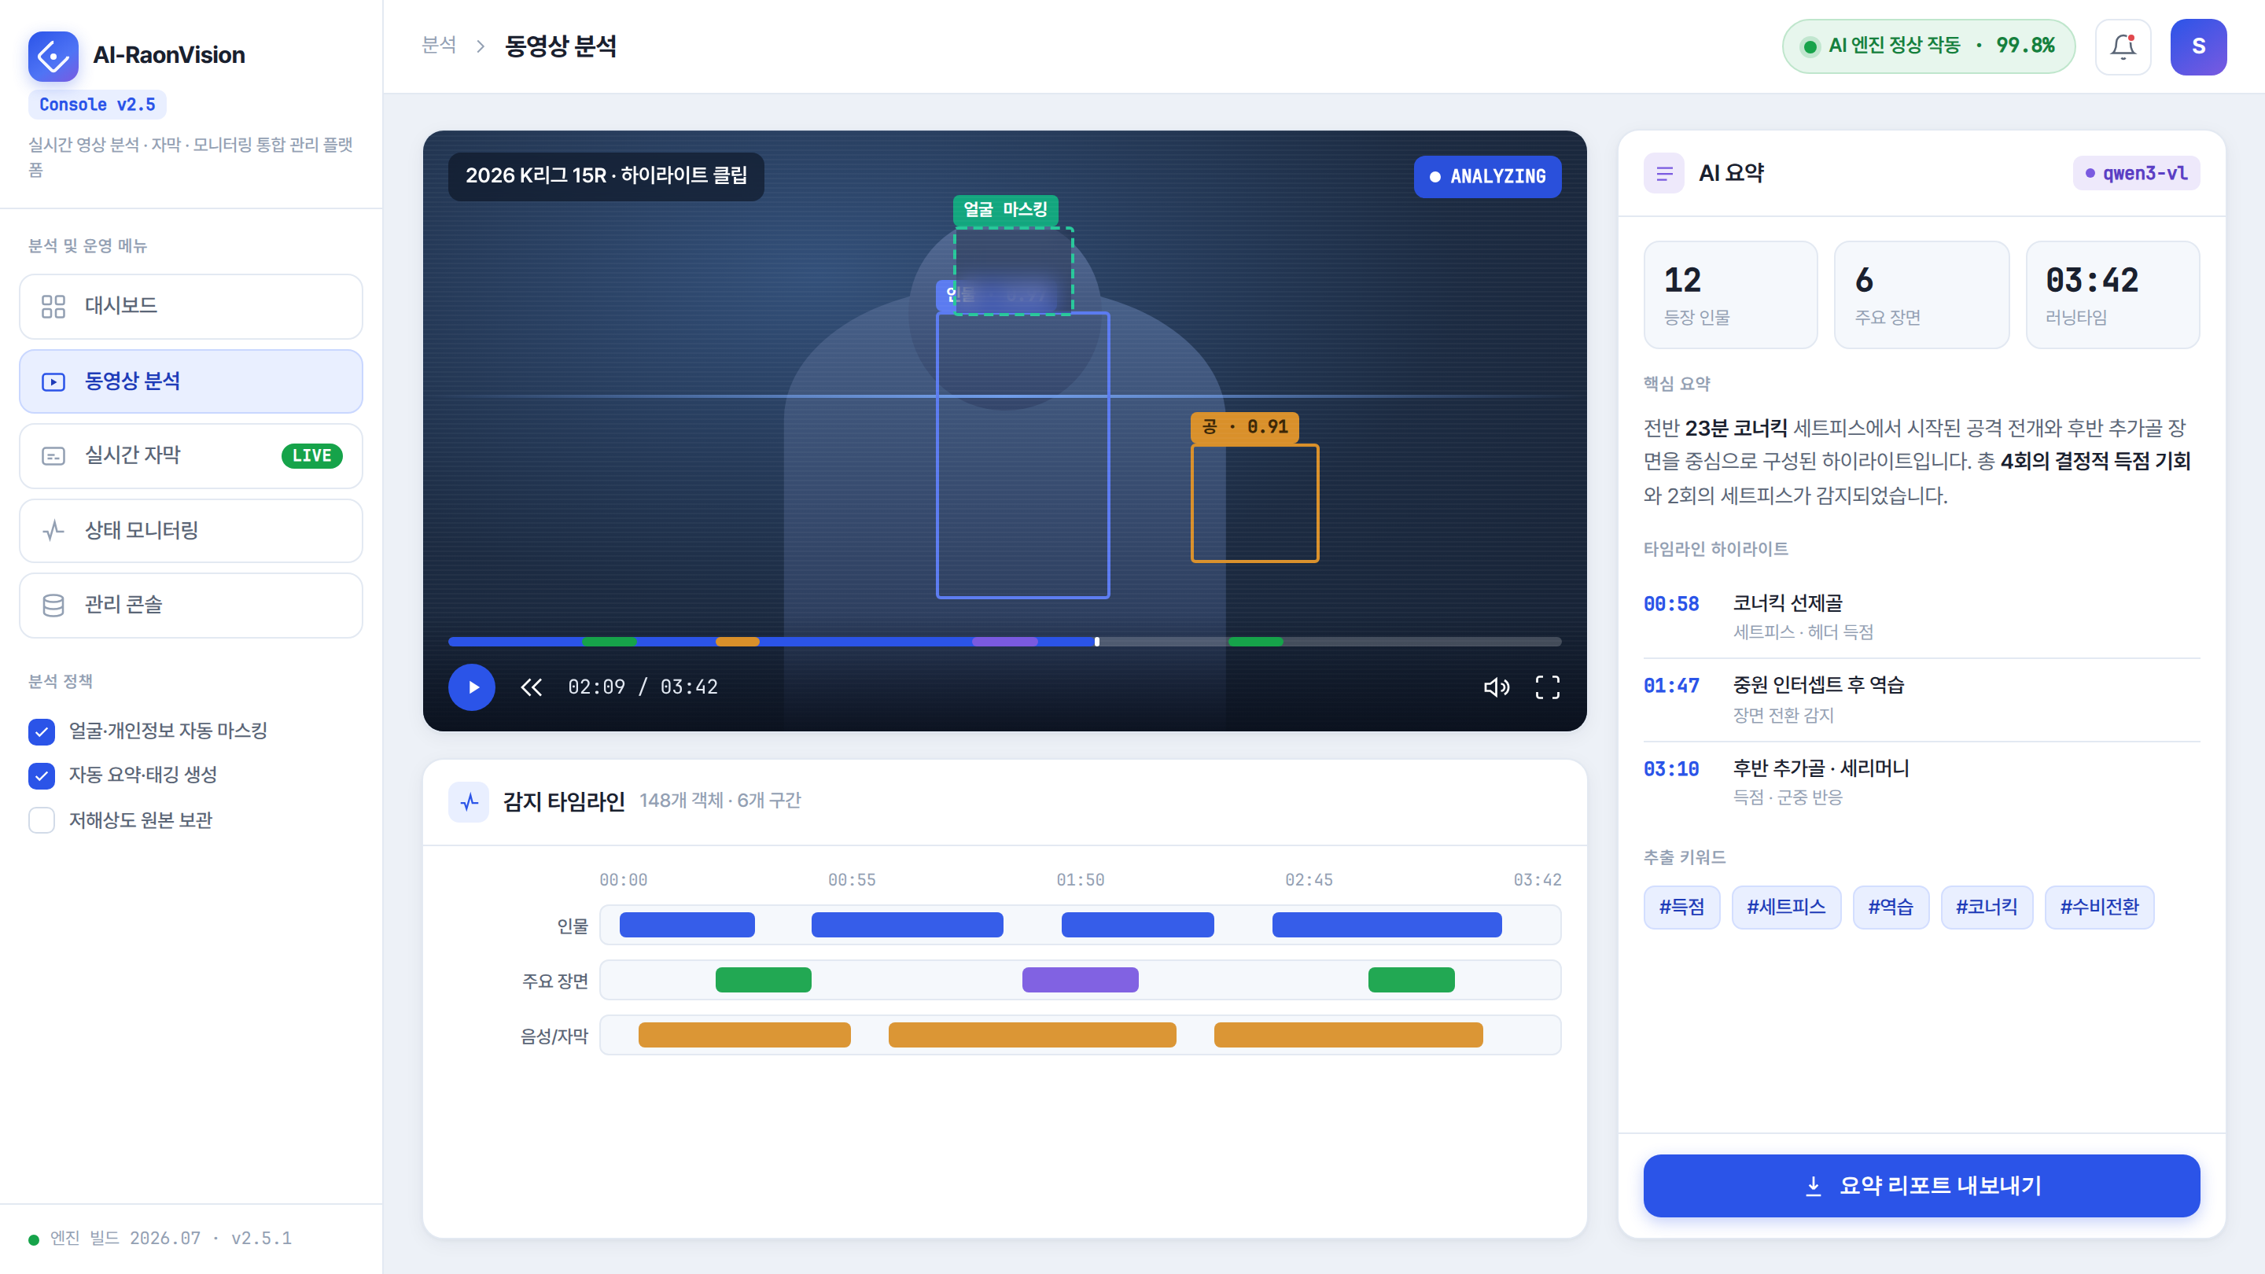Enable 저해상도 원본 보관 checkbox
This screenshot has height=1274, width=2265.
(42, 820)
